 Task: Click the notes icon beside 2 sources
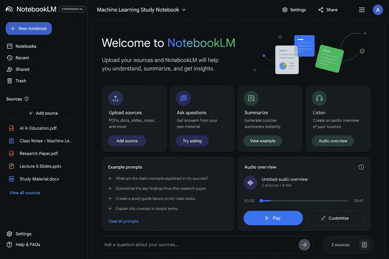364,245
